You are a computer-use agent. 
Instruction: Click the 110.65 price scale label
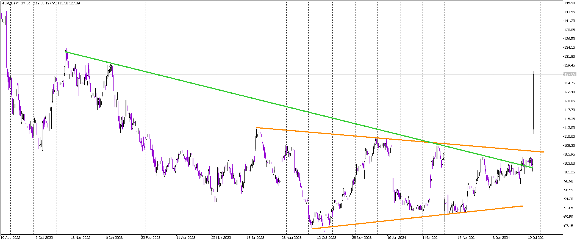(569, 136)
